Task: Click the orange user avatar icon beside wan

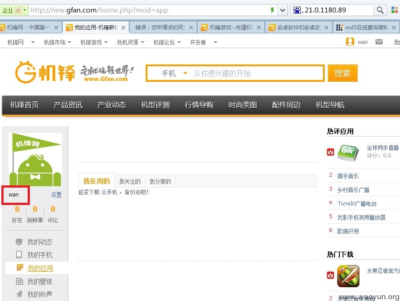Action: tap(350, 42)
